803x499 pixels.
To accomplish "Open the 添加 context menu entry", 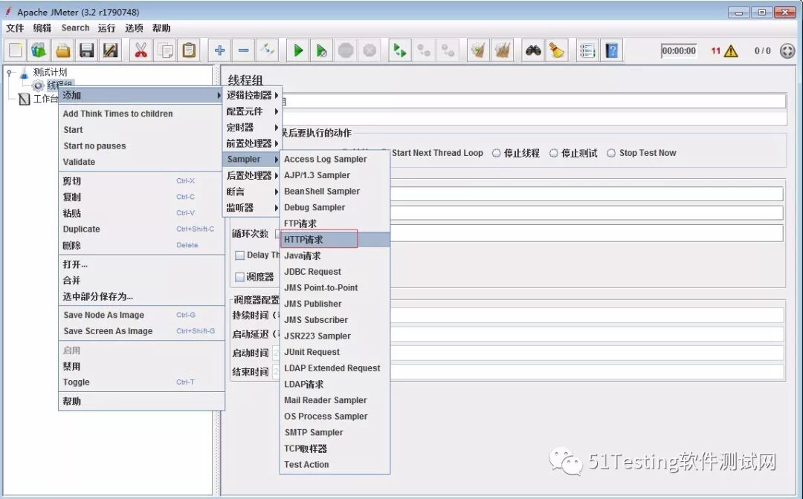I will (x=141, y=95).
